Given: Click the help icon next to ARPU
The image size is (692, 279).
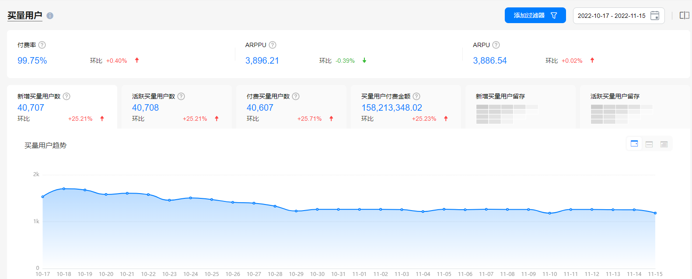Looking at the screenshot, I should click(496, 45).
